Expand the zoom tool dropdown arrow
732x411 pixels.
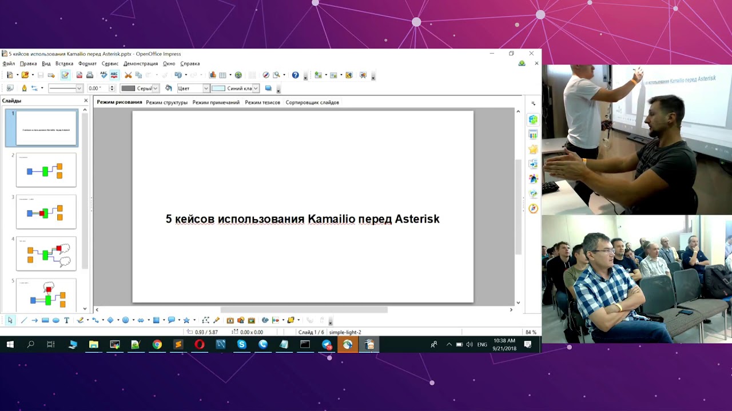click(x=284, y=75)
